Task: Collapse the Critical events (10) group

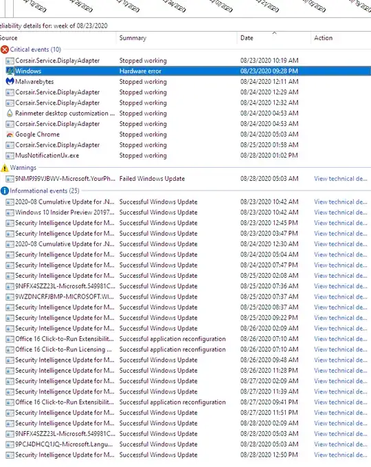Action: coord(36,50)
